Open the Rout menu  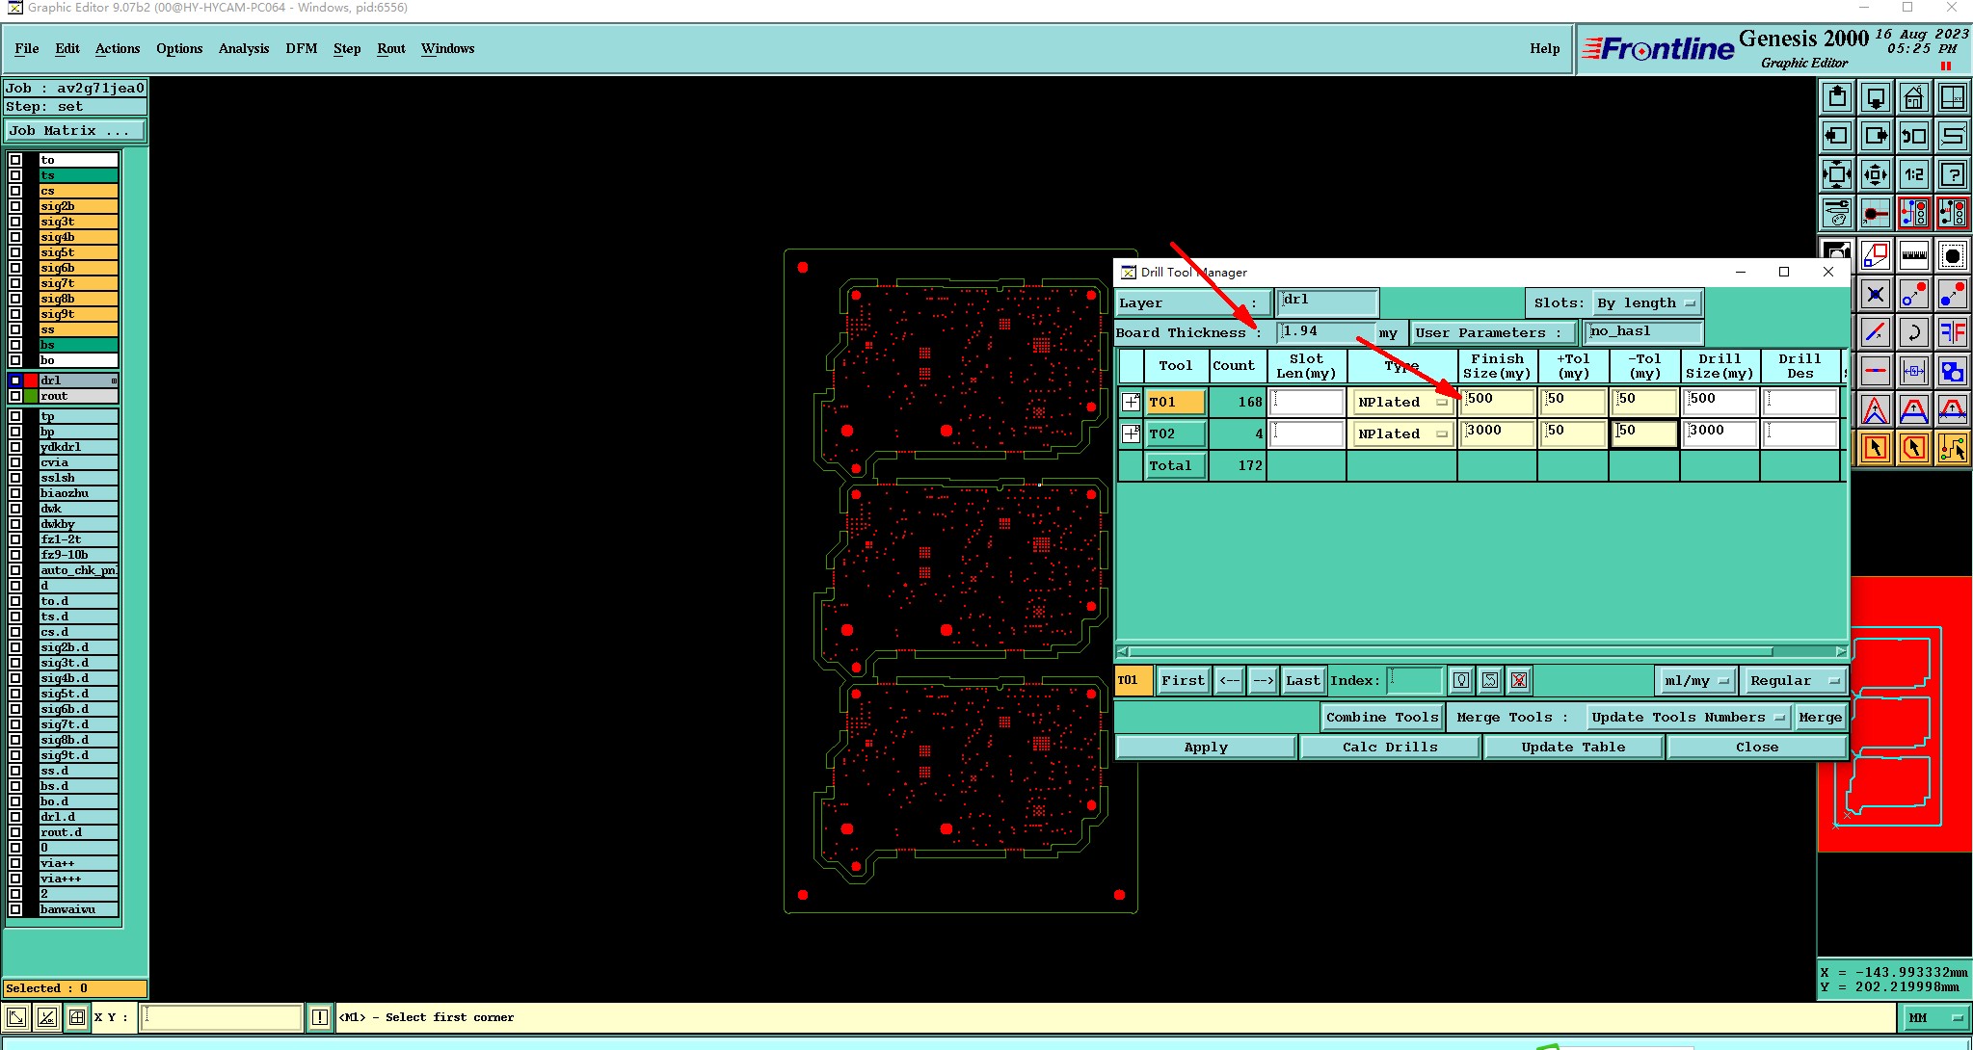click(391, 48)
